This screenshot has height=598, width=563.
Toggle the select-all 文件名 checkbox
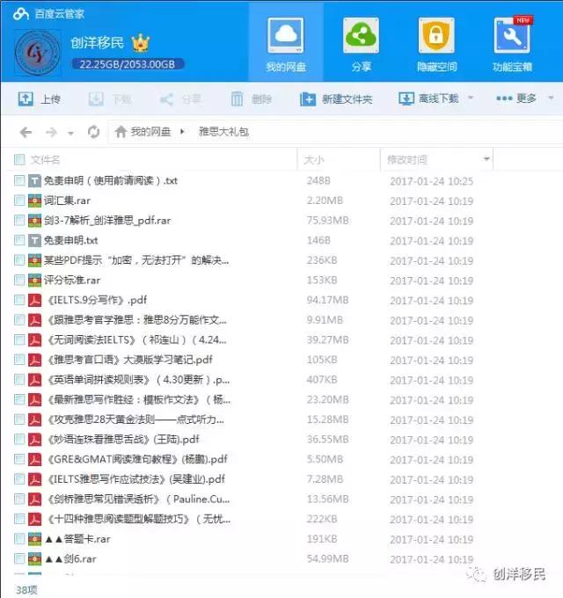tap(19, 159)
